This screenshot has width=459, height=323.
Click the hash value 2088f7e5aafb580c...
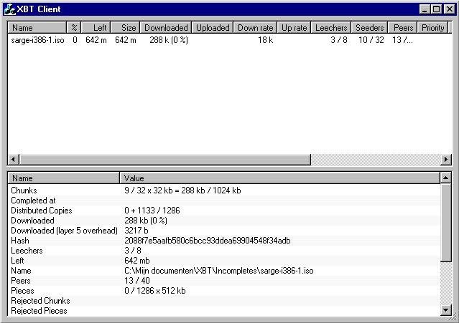click(x=208, y=241)
